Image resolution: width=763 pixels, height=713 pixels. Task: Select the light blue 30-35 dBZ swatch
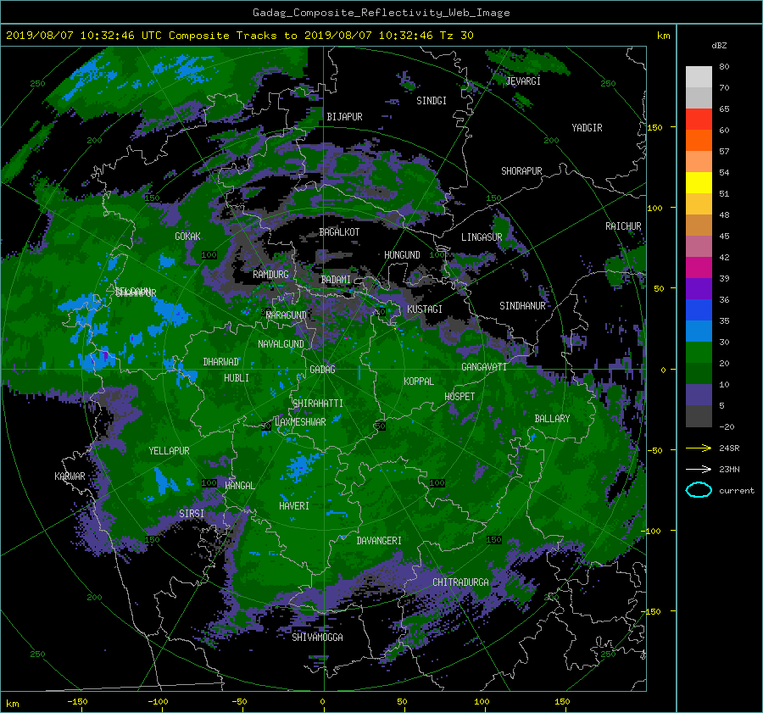click(x=699, y=331)
